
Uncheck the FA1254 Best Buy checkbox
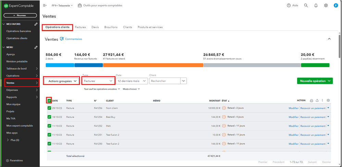coord(49,117)
